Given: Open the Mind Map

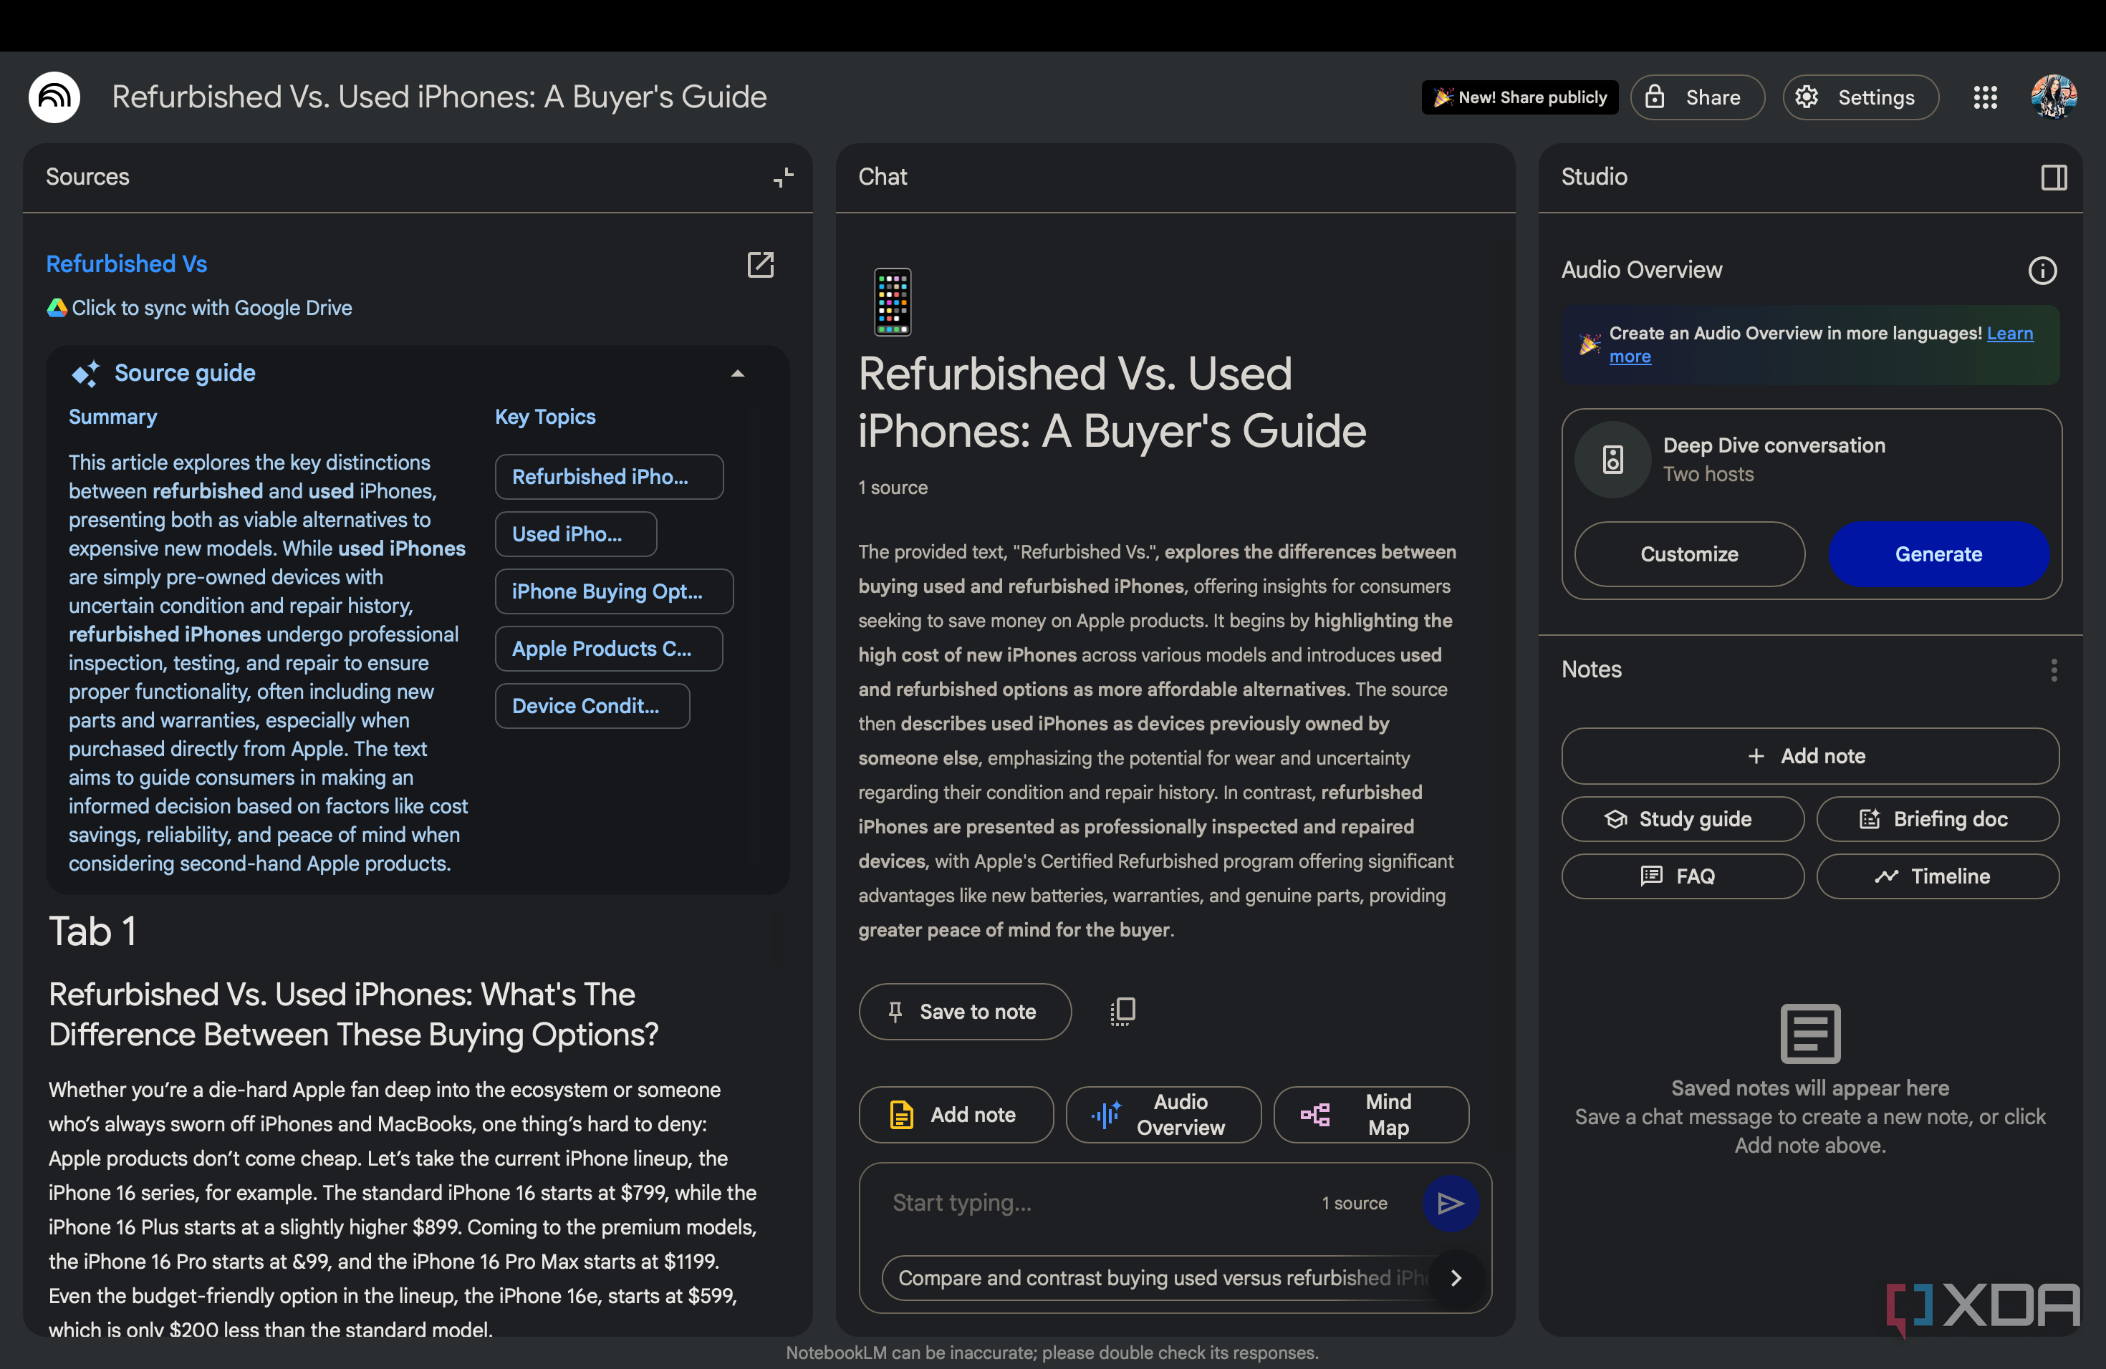Looking at the screenshot, I should tap(1370, 1114).
